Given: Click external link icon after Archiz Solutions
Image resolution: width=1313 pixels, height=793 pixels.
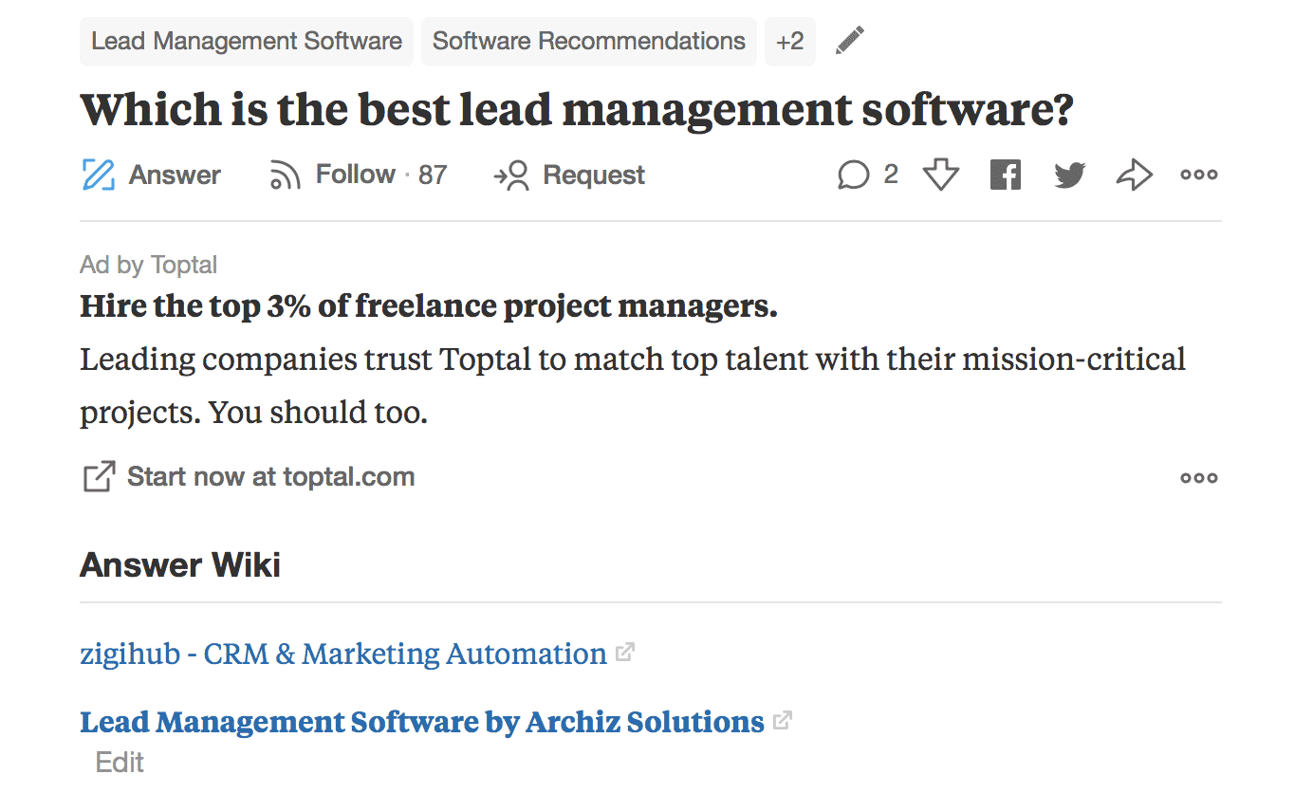Looking at the screenshot, I should click(782, 721).
